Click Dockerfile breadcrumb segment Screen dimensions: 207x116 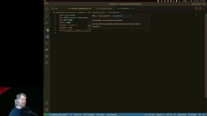tap(114, 12)
